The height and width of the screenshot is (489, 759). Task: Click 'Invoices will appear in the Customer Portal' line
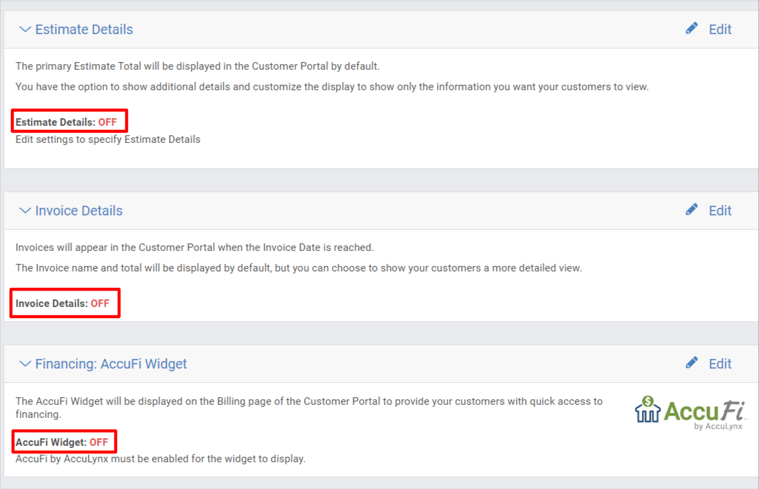(x=194, y=247)
